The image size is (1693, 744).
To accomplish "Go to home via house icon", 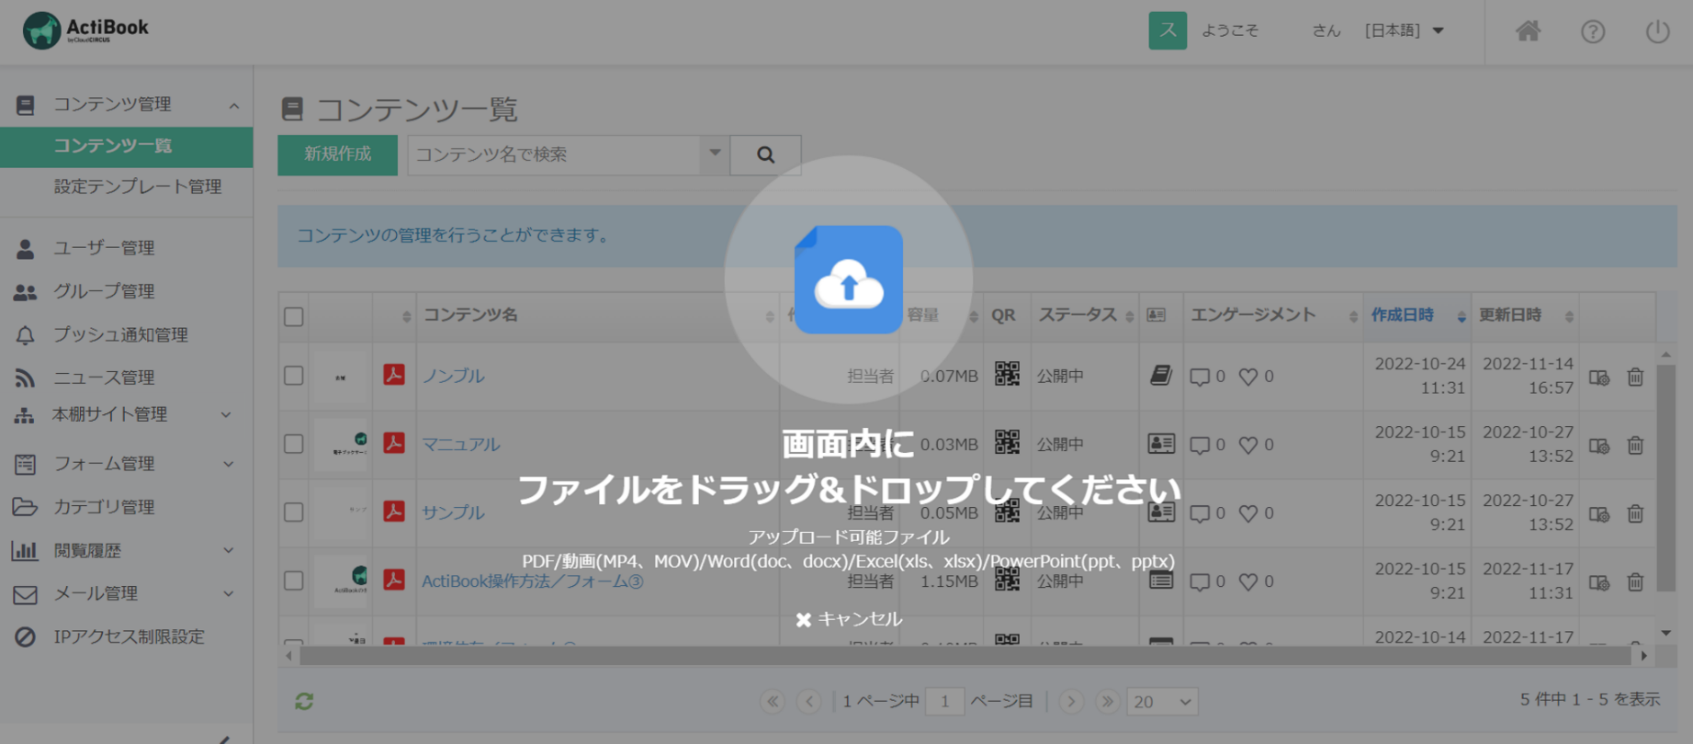I will point(1528,31).
